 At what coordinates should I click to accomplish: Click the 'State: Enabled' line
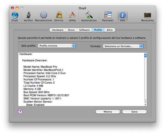coord(35,105)
